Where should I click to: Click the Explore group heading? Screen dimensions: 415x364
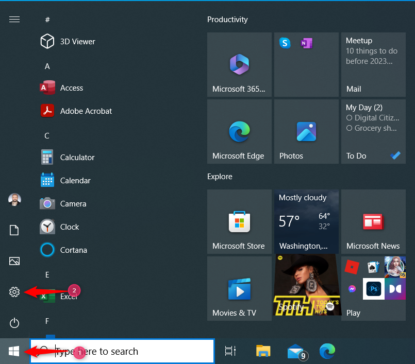coord(220,177)
